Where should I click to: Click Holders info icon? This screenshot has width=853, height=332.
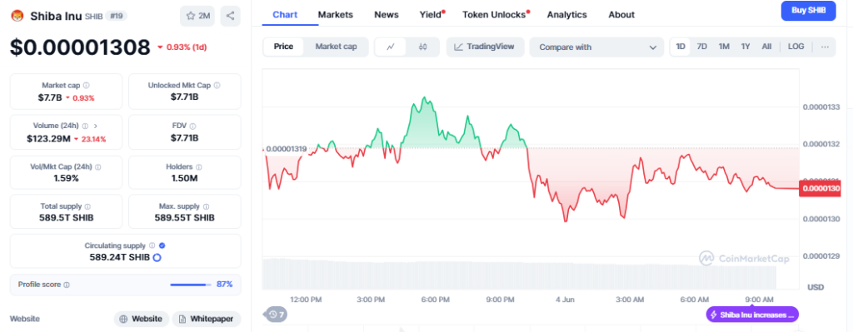[x=198, y=166]
